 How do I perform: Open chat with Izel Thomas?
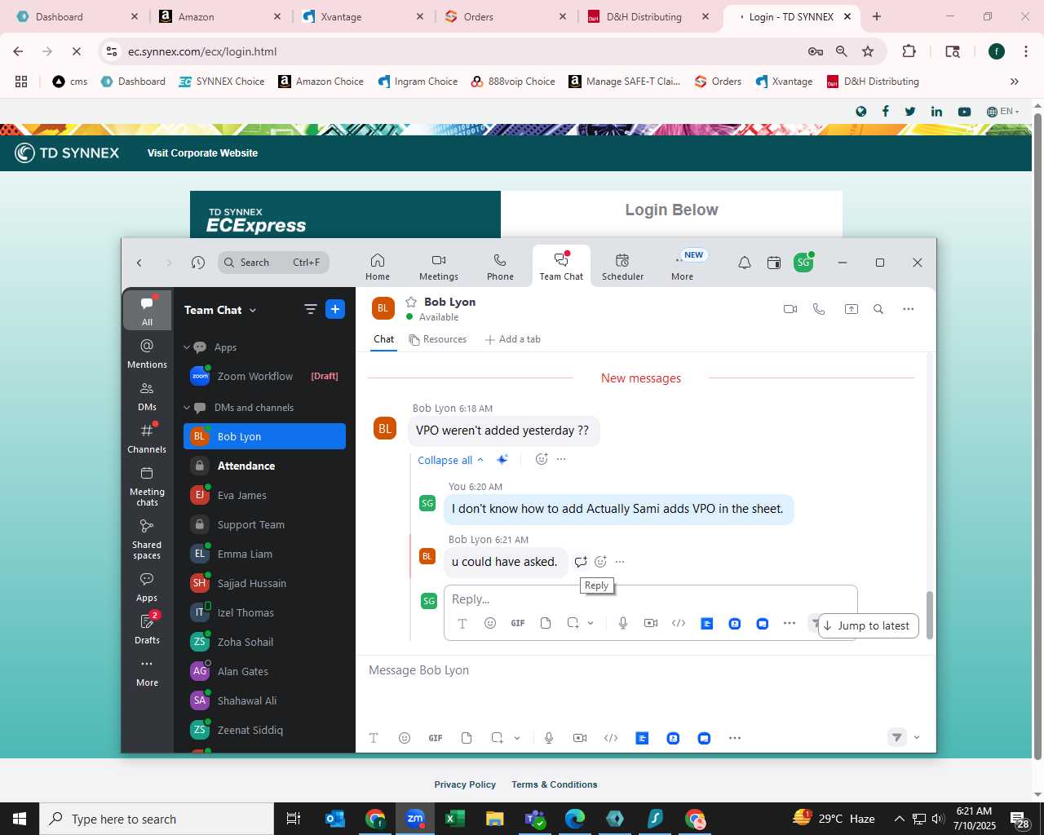[x=264, y=612]
